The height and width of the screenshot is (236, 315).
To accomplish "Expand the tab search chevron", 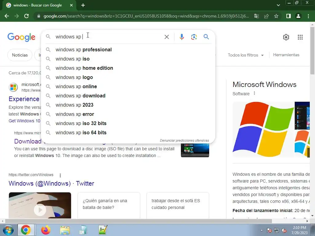I will coord(278,5).
